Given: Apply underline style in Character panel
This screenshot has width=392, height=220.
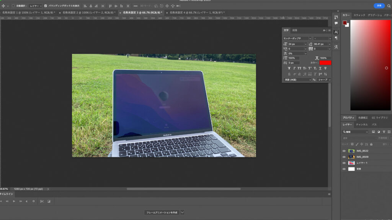Looking at the screenshot, I should pyautogui.click(x=320, y=68).
